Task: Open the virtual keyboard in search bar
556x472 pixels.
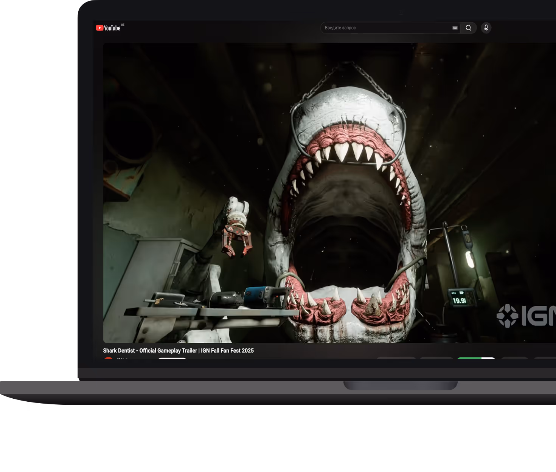Action: pos(455,28)
